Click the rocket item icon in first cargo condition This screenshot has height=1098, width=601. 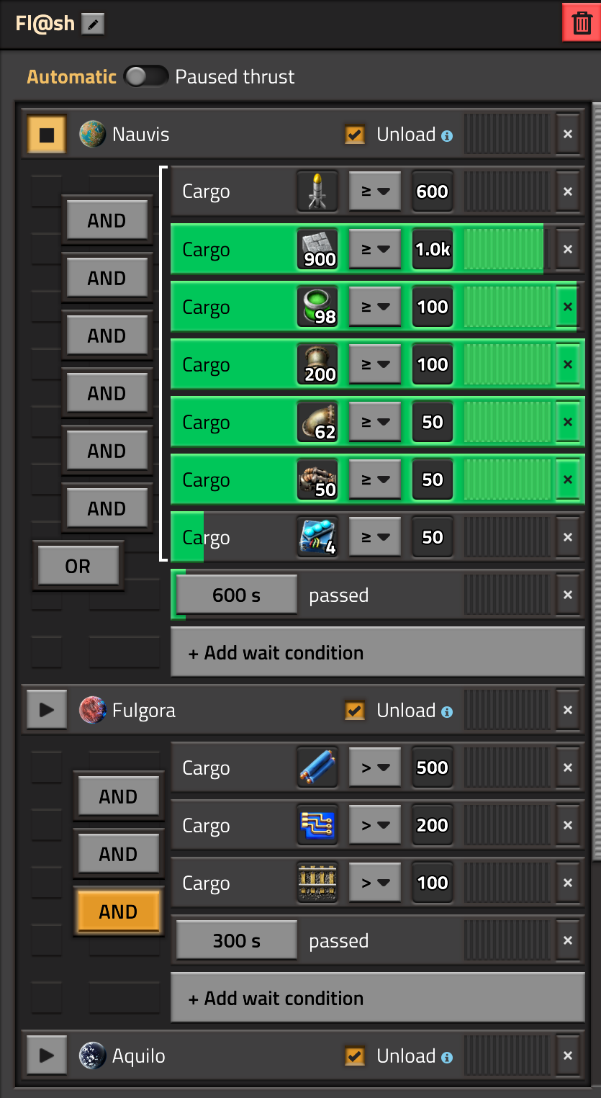pos(317,192)
